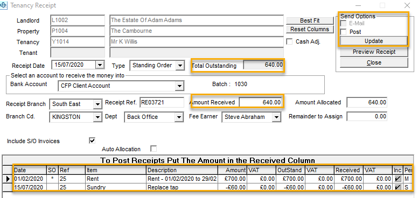
Task: Expand the Type dropdown showing Standing Order
Action: pos(180,66)
